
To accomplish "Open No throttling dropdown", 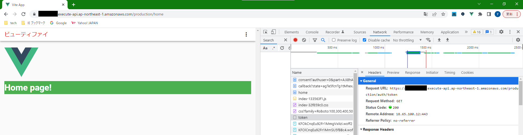I will 407,40.
